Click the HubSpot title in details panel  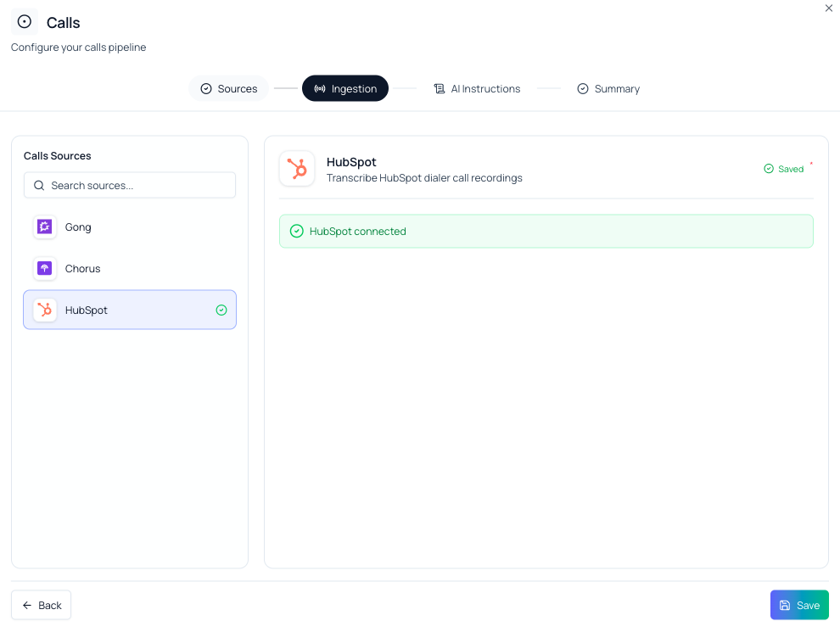(351, 162)
